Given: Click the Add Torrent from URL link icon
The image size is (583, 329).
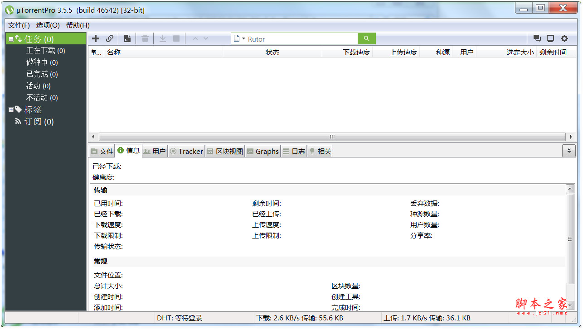Looking at the screenshot, I should point(110,39).
